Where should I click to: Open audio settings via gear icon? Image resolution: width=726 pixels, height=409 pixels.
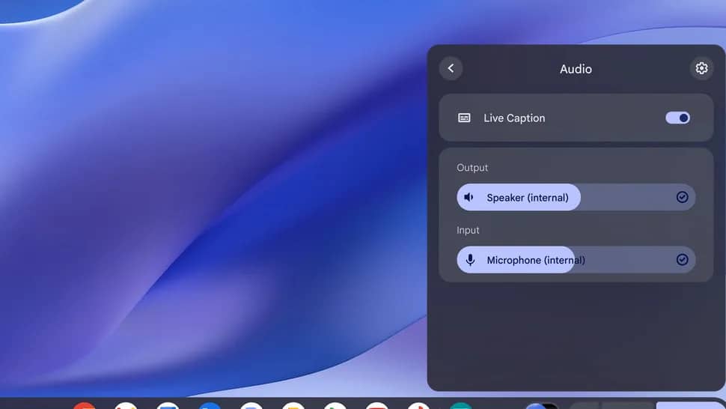click(x=701, y=69)
